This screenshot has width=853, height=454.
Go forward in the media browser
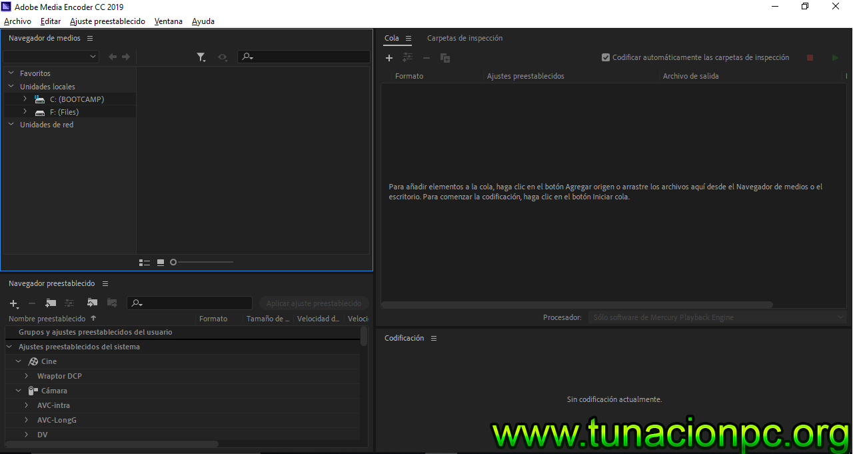[x=126, y=57]
